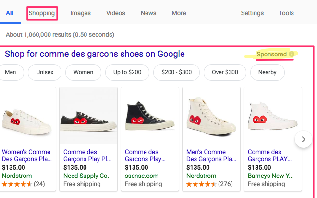Viewport: 317px width, 198px height.
Task: Open 'Women's Comme Des Garçons Pla...' product link
Action: (27, 155)
